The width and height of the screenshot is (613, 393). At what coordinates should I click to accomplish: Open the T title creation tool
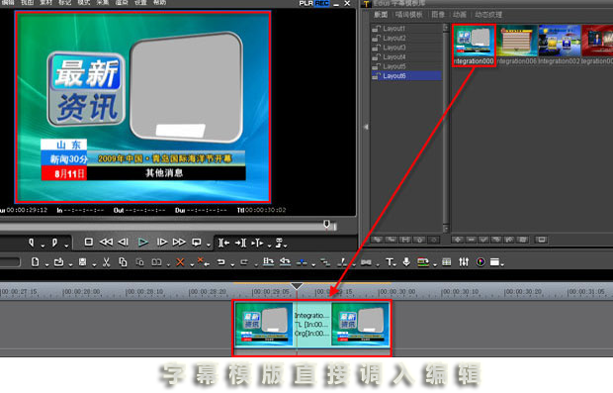[390, 262]
